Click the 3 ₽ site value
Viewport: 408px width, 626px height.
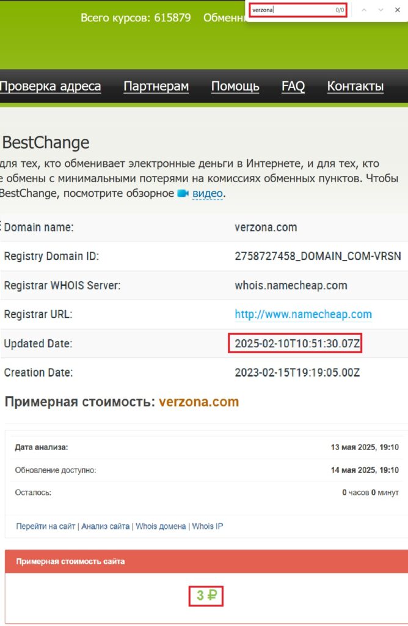click(x=206, y=595)
